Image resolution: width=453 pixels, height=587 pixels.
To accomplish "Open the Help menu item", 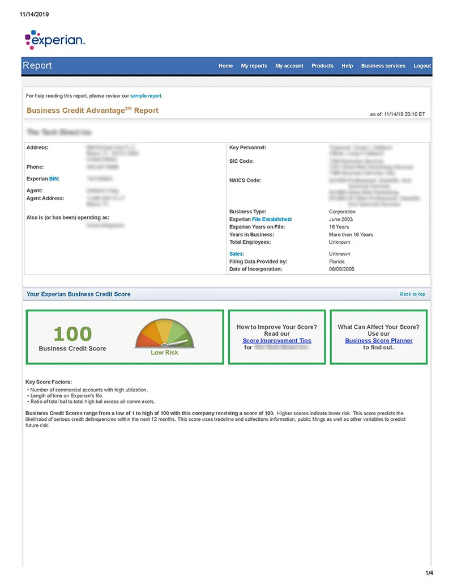I will click(x=347, y=66).
